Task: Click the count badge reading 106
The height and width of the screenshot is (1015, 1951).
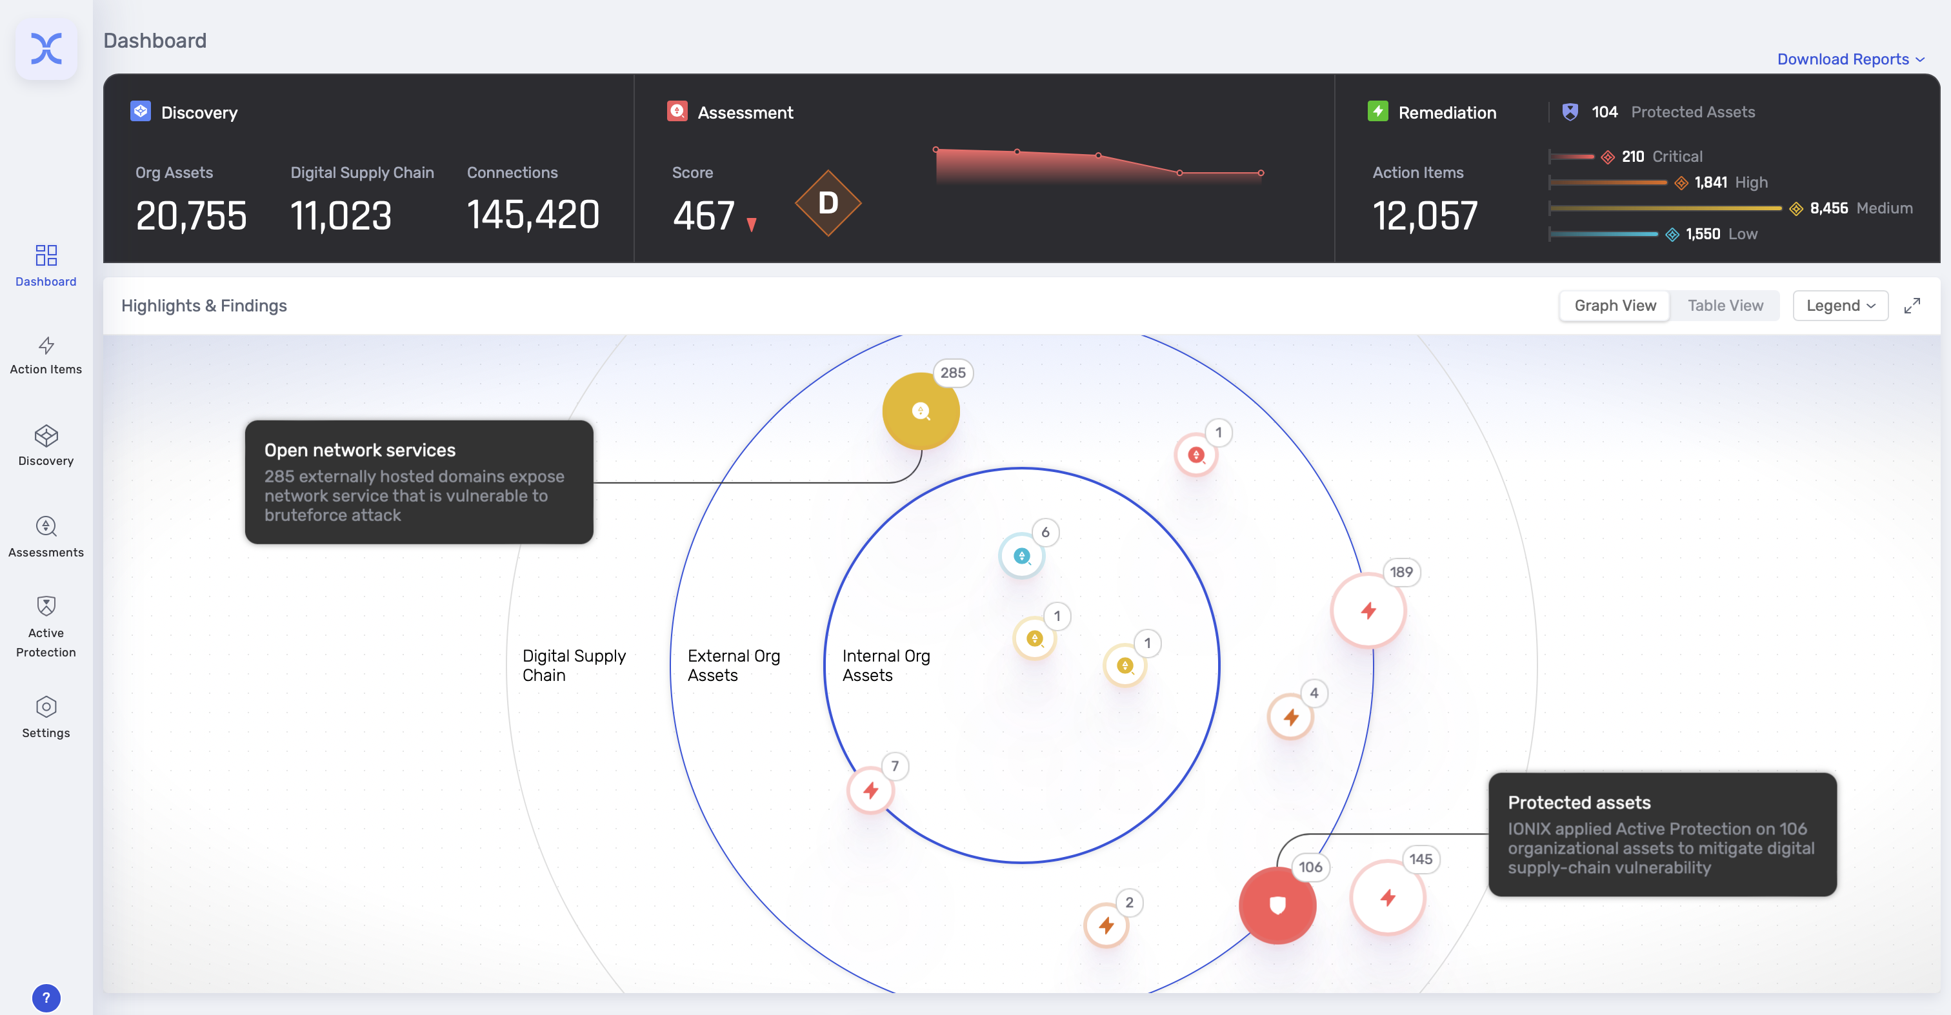Action: point(1310,867)
